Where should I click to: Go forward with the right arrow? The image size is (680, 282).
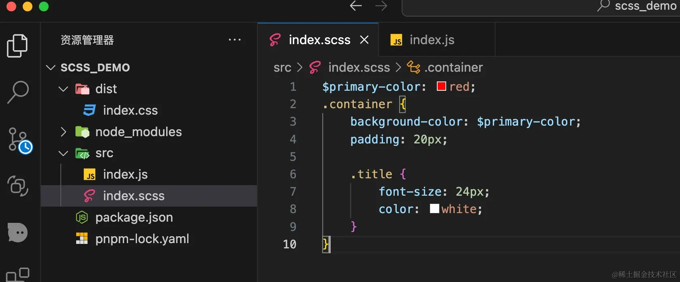pos(381,6)
